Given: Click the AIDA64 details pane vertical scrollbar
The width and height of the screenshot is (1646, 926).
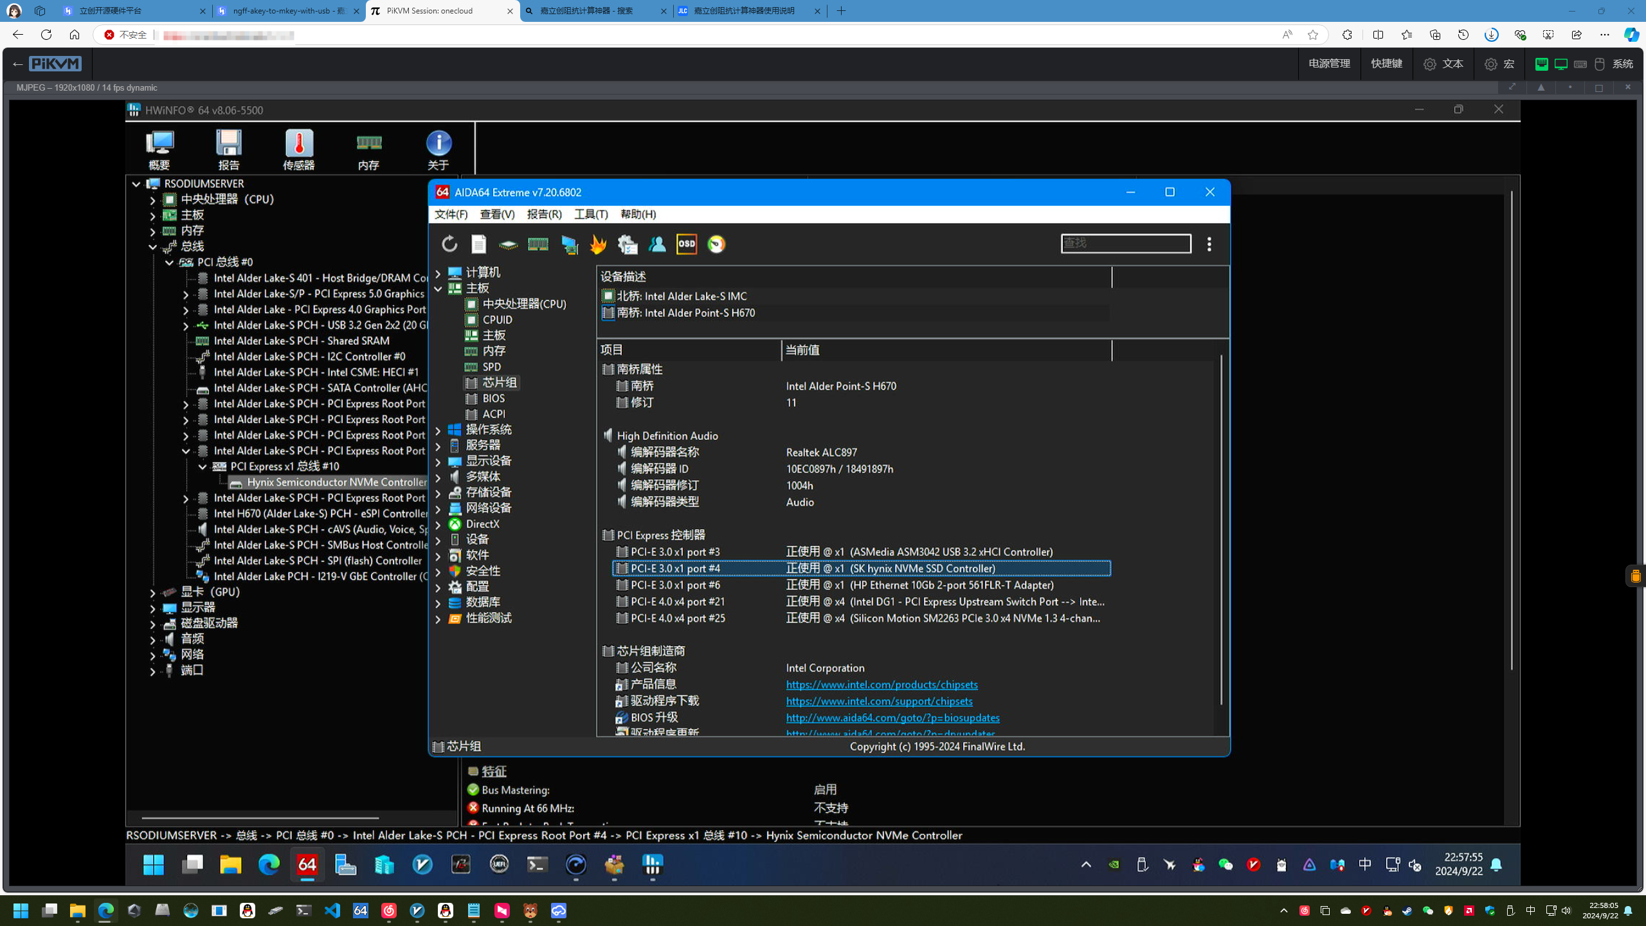Looking at the screenshot, I should [x=1220, y=529].
